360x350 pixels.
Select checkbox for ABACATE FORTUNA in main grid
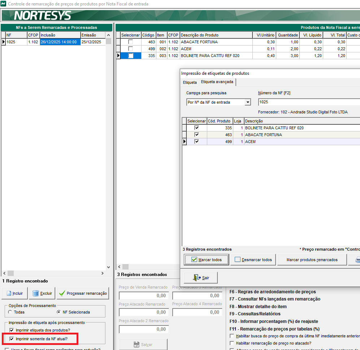point(131,42)
